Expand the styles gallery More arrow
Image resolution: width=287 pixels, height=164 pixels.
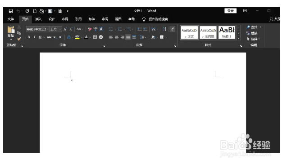click(238, 38)
